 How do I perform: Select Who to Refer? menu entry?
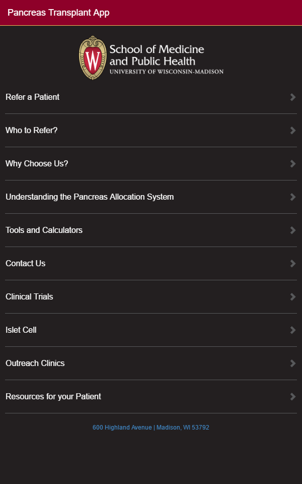(x=32, y=131)
